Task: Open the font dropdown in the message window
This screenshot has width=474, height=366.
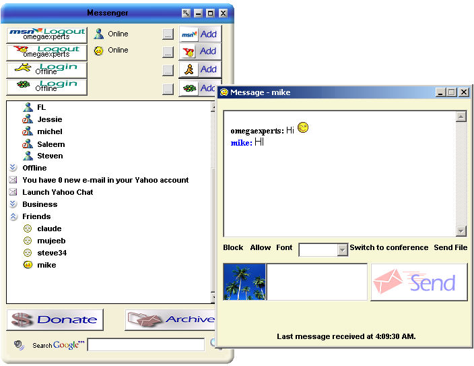Action: [x=342, y=250]
